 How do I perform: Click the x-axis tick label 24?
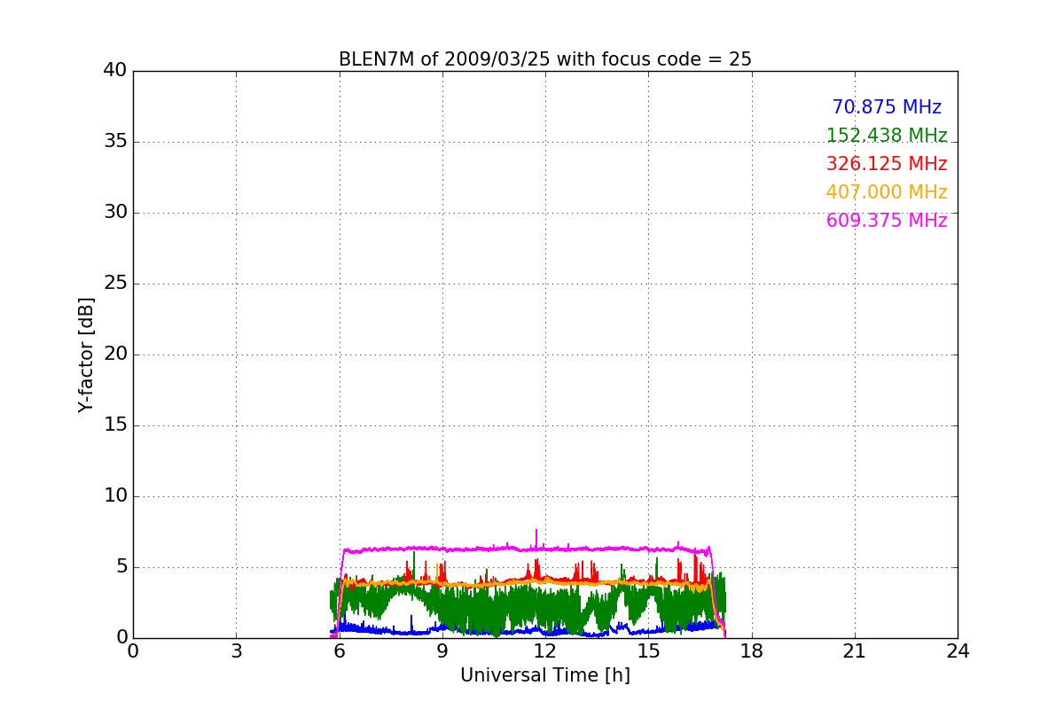pos(958,651)
